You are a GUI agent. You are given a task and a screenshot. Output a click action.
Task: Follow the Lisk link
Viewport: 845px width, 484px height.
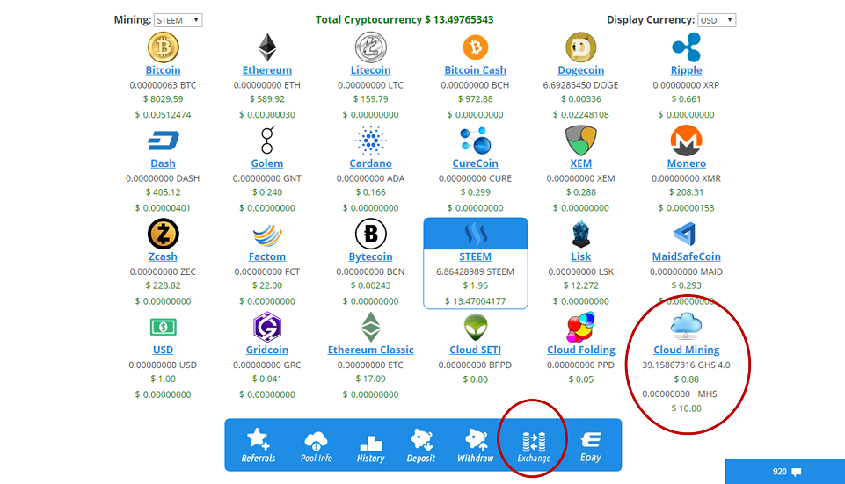[x=581, y=256]
